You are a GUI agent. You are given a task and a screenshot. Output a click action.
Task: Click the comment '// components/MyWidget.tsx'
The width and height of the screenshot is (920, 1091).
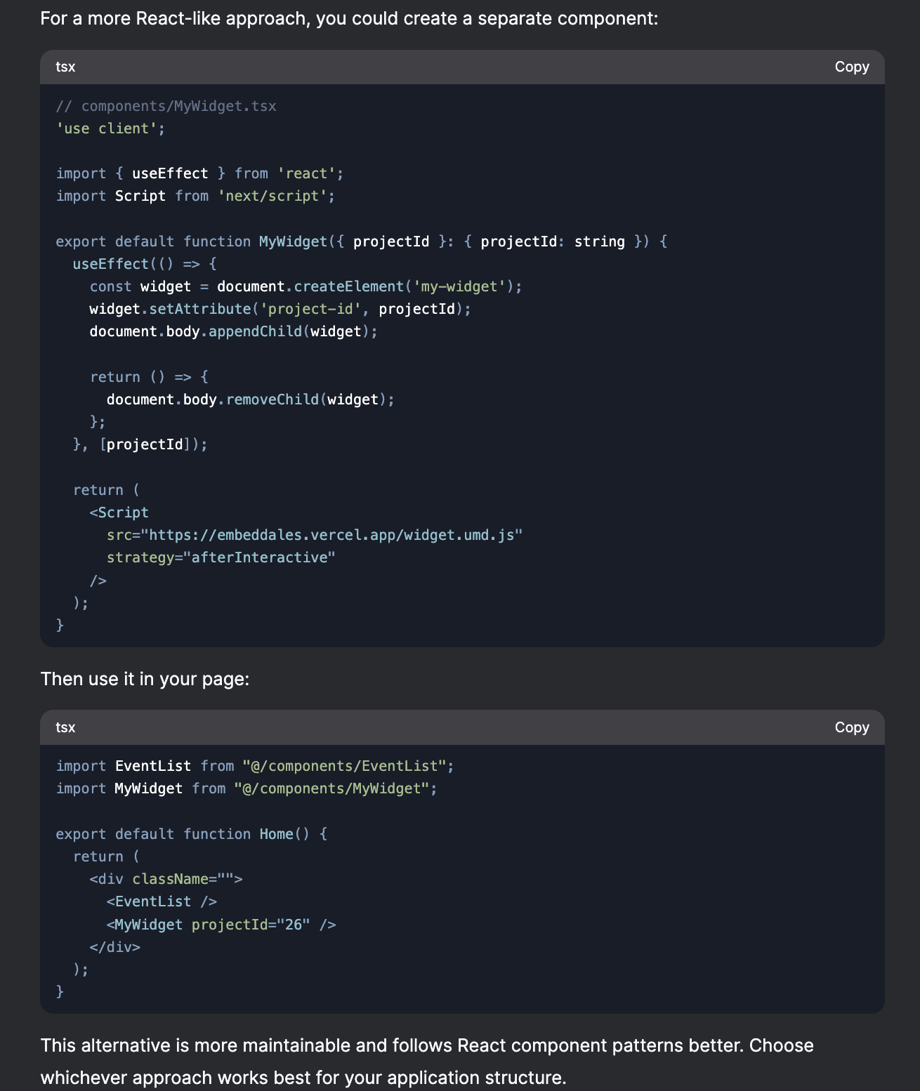click(166, 106)
